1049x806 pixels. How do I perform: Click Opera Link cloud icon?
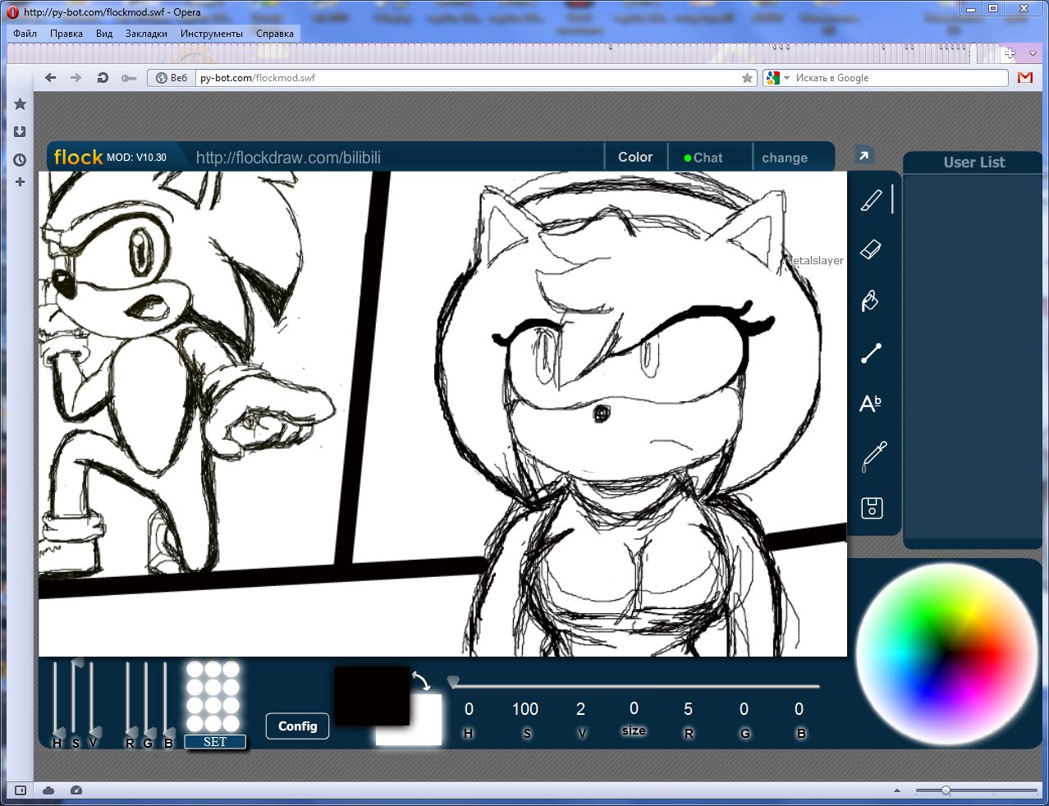(48, 790)
